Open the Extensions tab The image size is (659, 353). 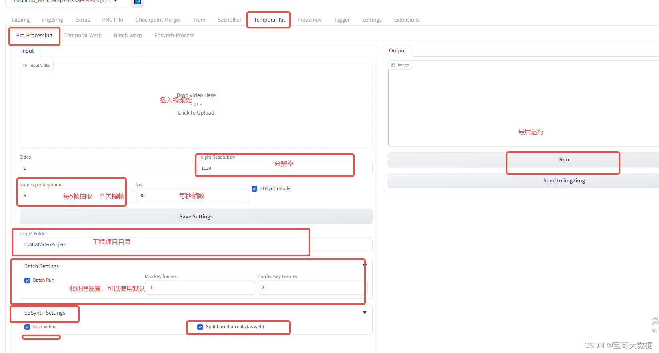[x=407, y=20]
